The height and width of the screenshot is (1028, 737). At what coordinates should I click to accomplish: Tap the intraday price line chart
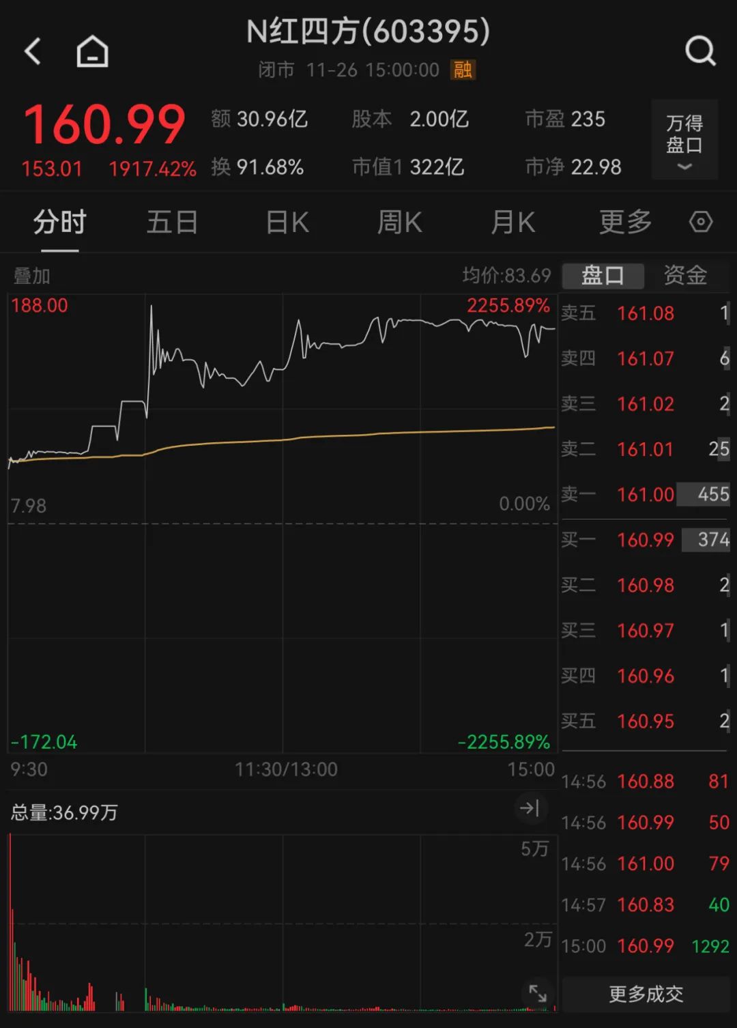click(283, 524)
